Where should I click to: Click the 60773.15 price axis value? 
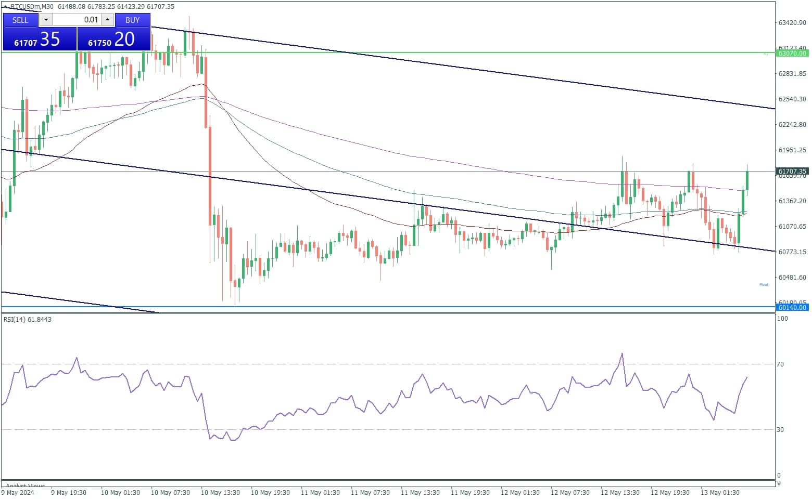pyautogui.click(x=792, y=252)
